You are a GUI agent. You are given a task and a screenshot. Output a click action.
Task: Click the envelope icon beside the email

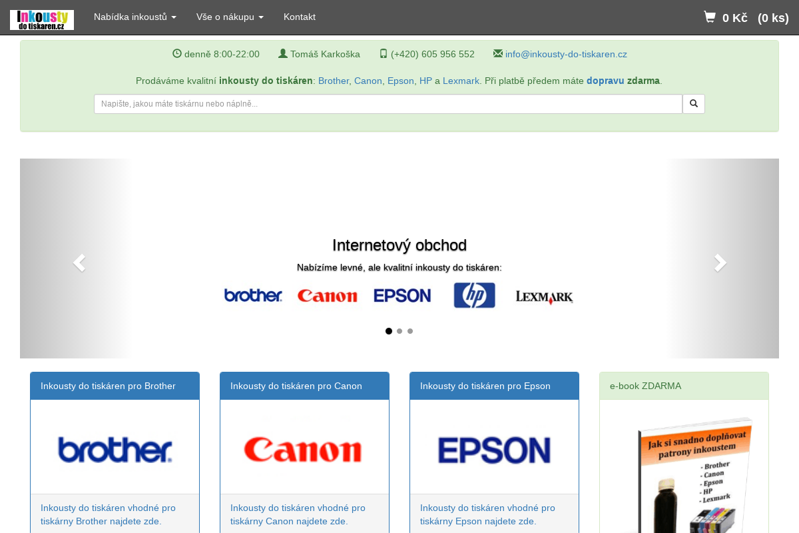(x=498, y=54)
